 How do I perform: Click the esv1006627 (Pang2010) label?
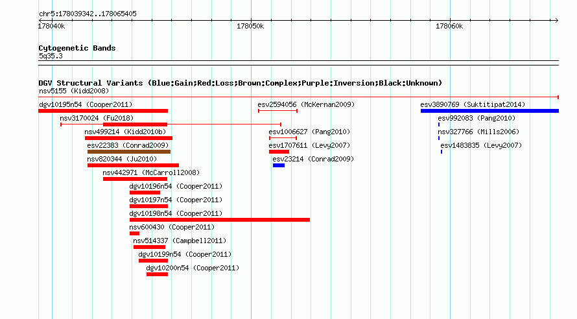[309, 132]
